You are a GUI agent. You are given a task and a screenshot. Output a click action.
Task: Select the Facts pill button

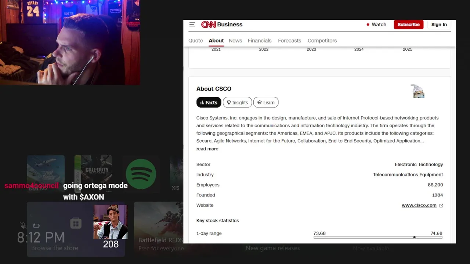pyautogui.click(x=209, y=103)
